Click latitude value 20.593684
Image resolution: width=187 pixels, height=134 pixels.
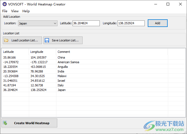tap(10, 71)
